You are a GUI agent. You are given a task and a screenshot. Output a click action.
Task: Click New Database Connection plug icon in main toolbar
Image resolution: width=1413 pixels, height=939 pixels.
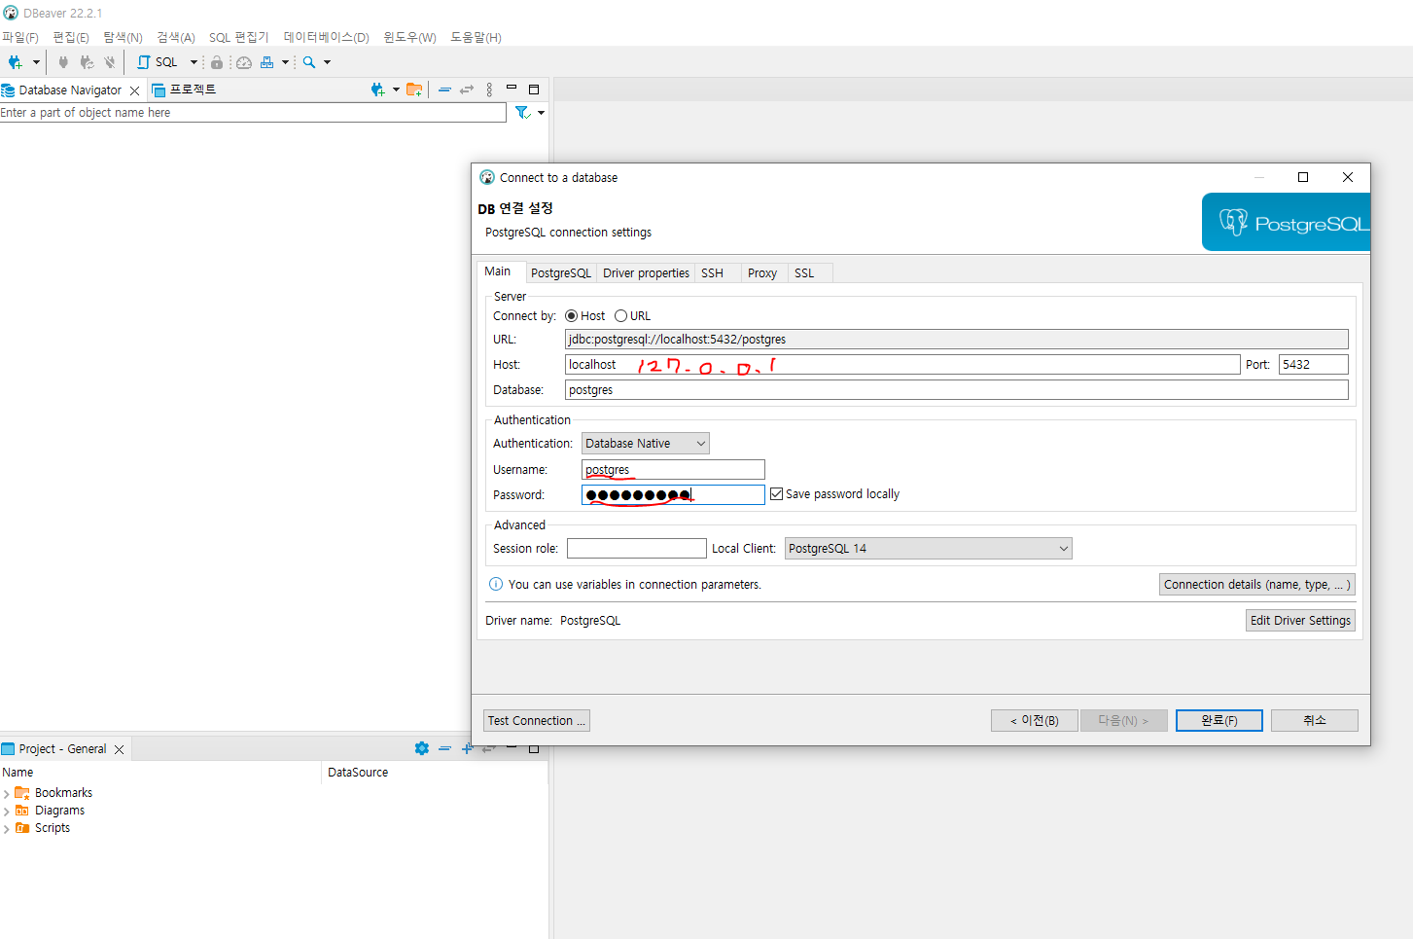pyautogui.click(x=15, y=62)
